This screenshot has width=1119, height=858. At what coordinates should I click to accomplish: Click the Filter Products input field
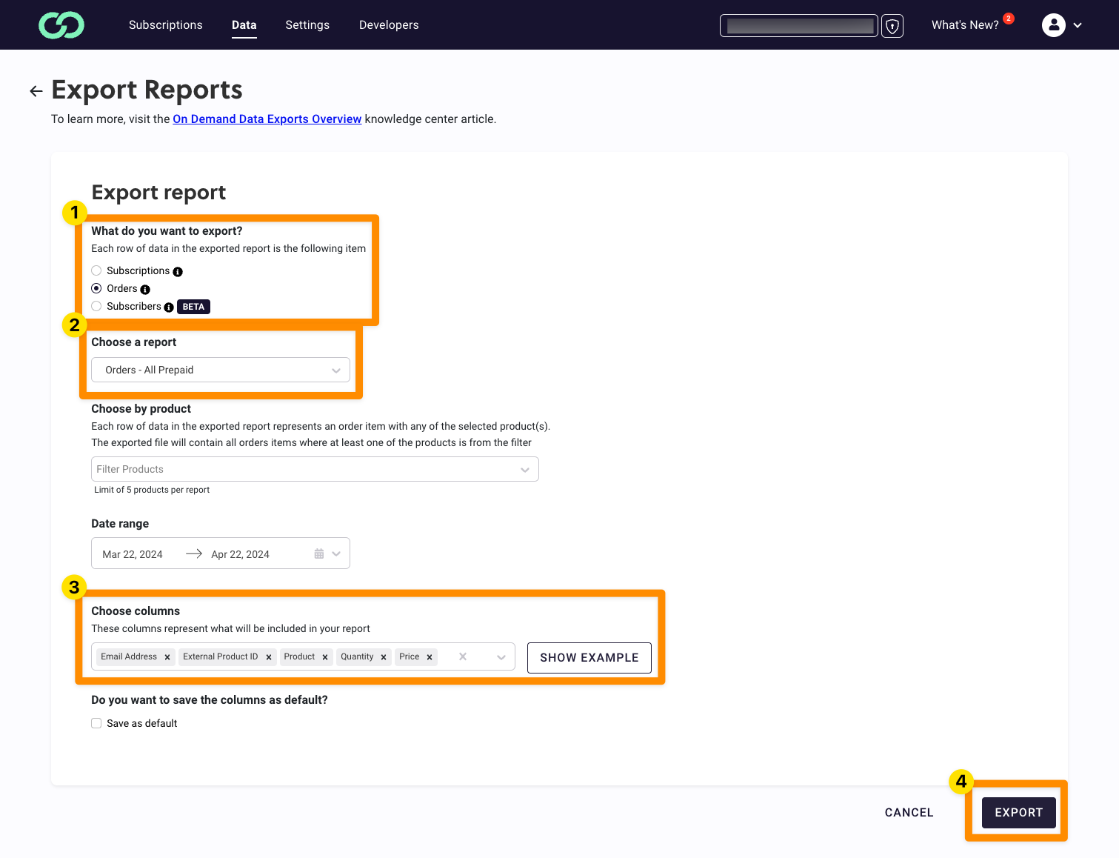315,469
